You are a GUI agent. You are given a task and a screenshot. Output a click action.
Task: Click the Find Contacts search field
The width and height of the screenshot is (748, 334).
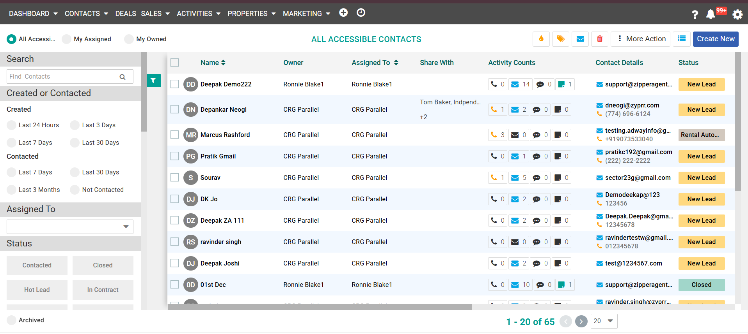click(62, 77)
